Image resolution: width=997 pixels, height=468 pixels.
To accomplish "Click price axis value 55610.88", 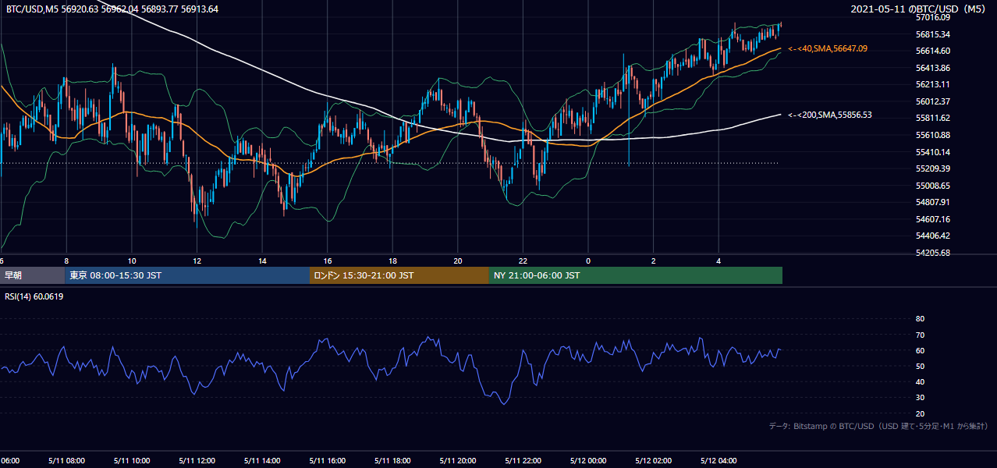I will pyautogui.click(x=932, y=135).
